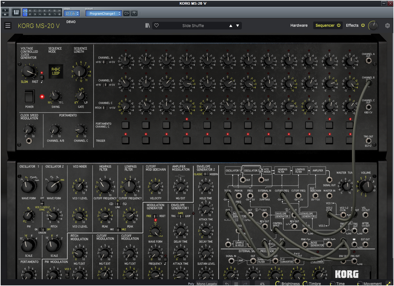
Task: Open the Mono Legato voice mode dropdown
Action: click(207, 284)
